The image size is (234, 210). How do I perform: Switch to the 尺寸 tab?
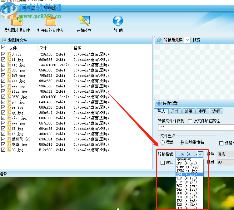click(x=175, y=111)
